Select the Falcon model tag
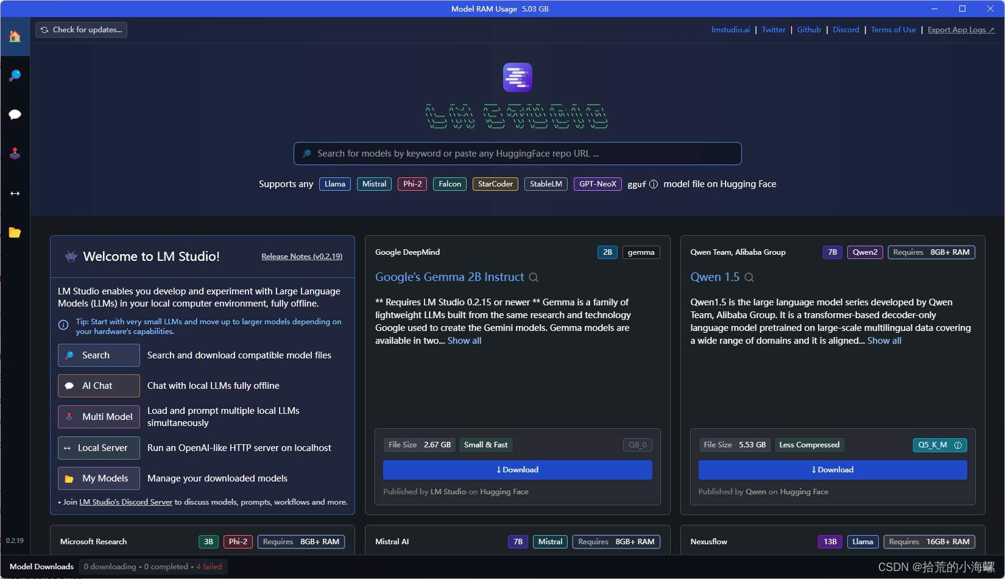The image size is (1005, 579). click(450, 184)
